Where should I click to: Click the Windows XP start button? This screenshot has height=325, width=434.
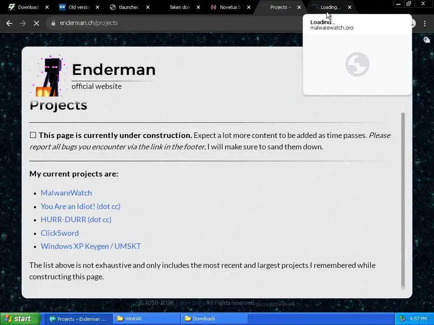point(20,319)
